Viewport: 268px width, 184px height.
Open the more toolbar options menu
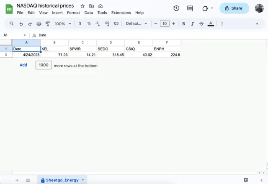pyautogui.click(x=222, y=24)
